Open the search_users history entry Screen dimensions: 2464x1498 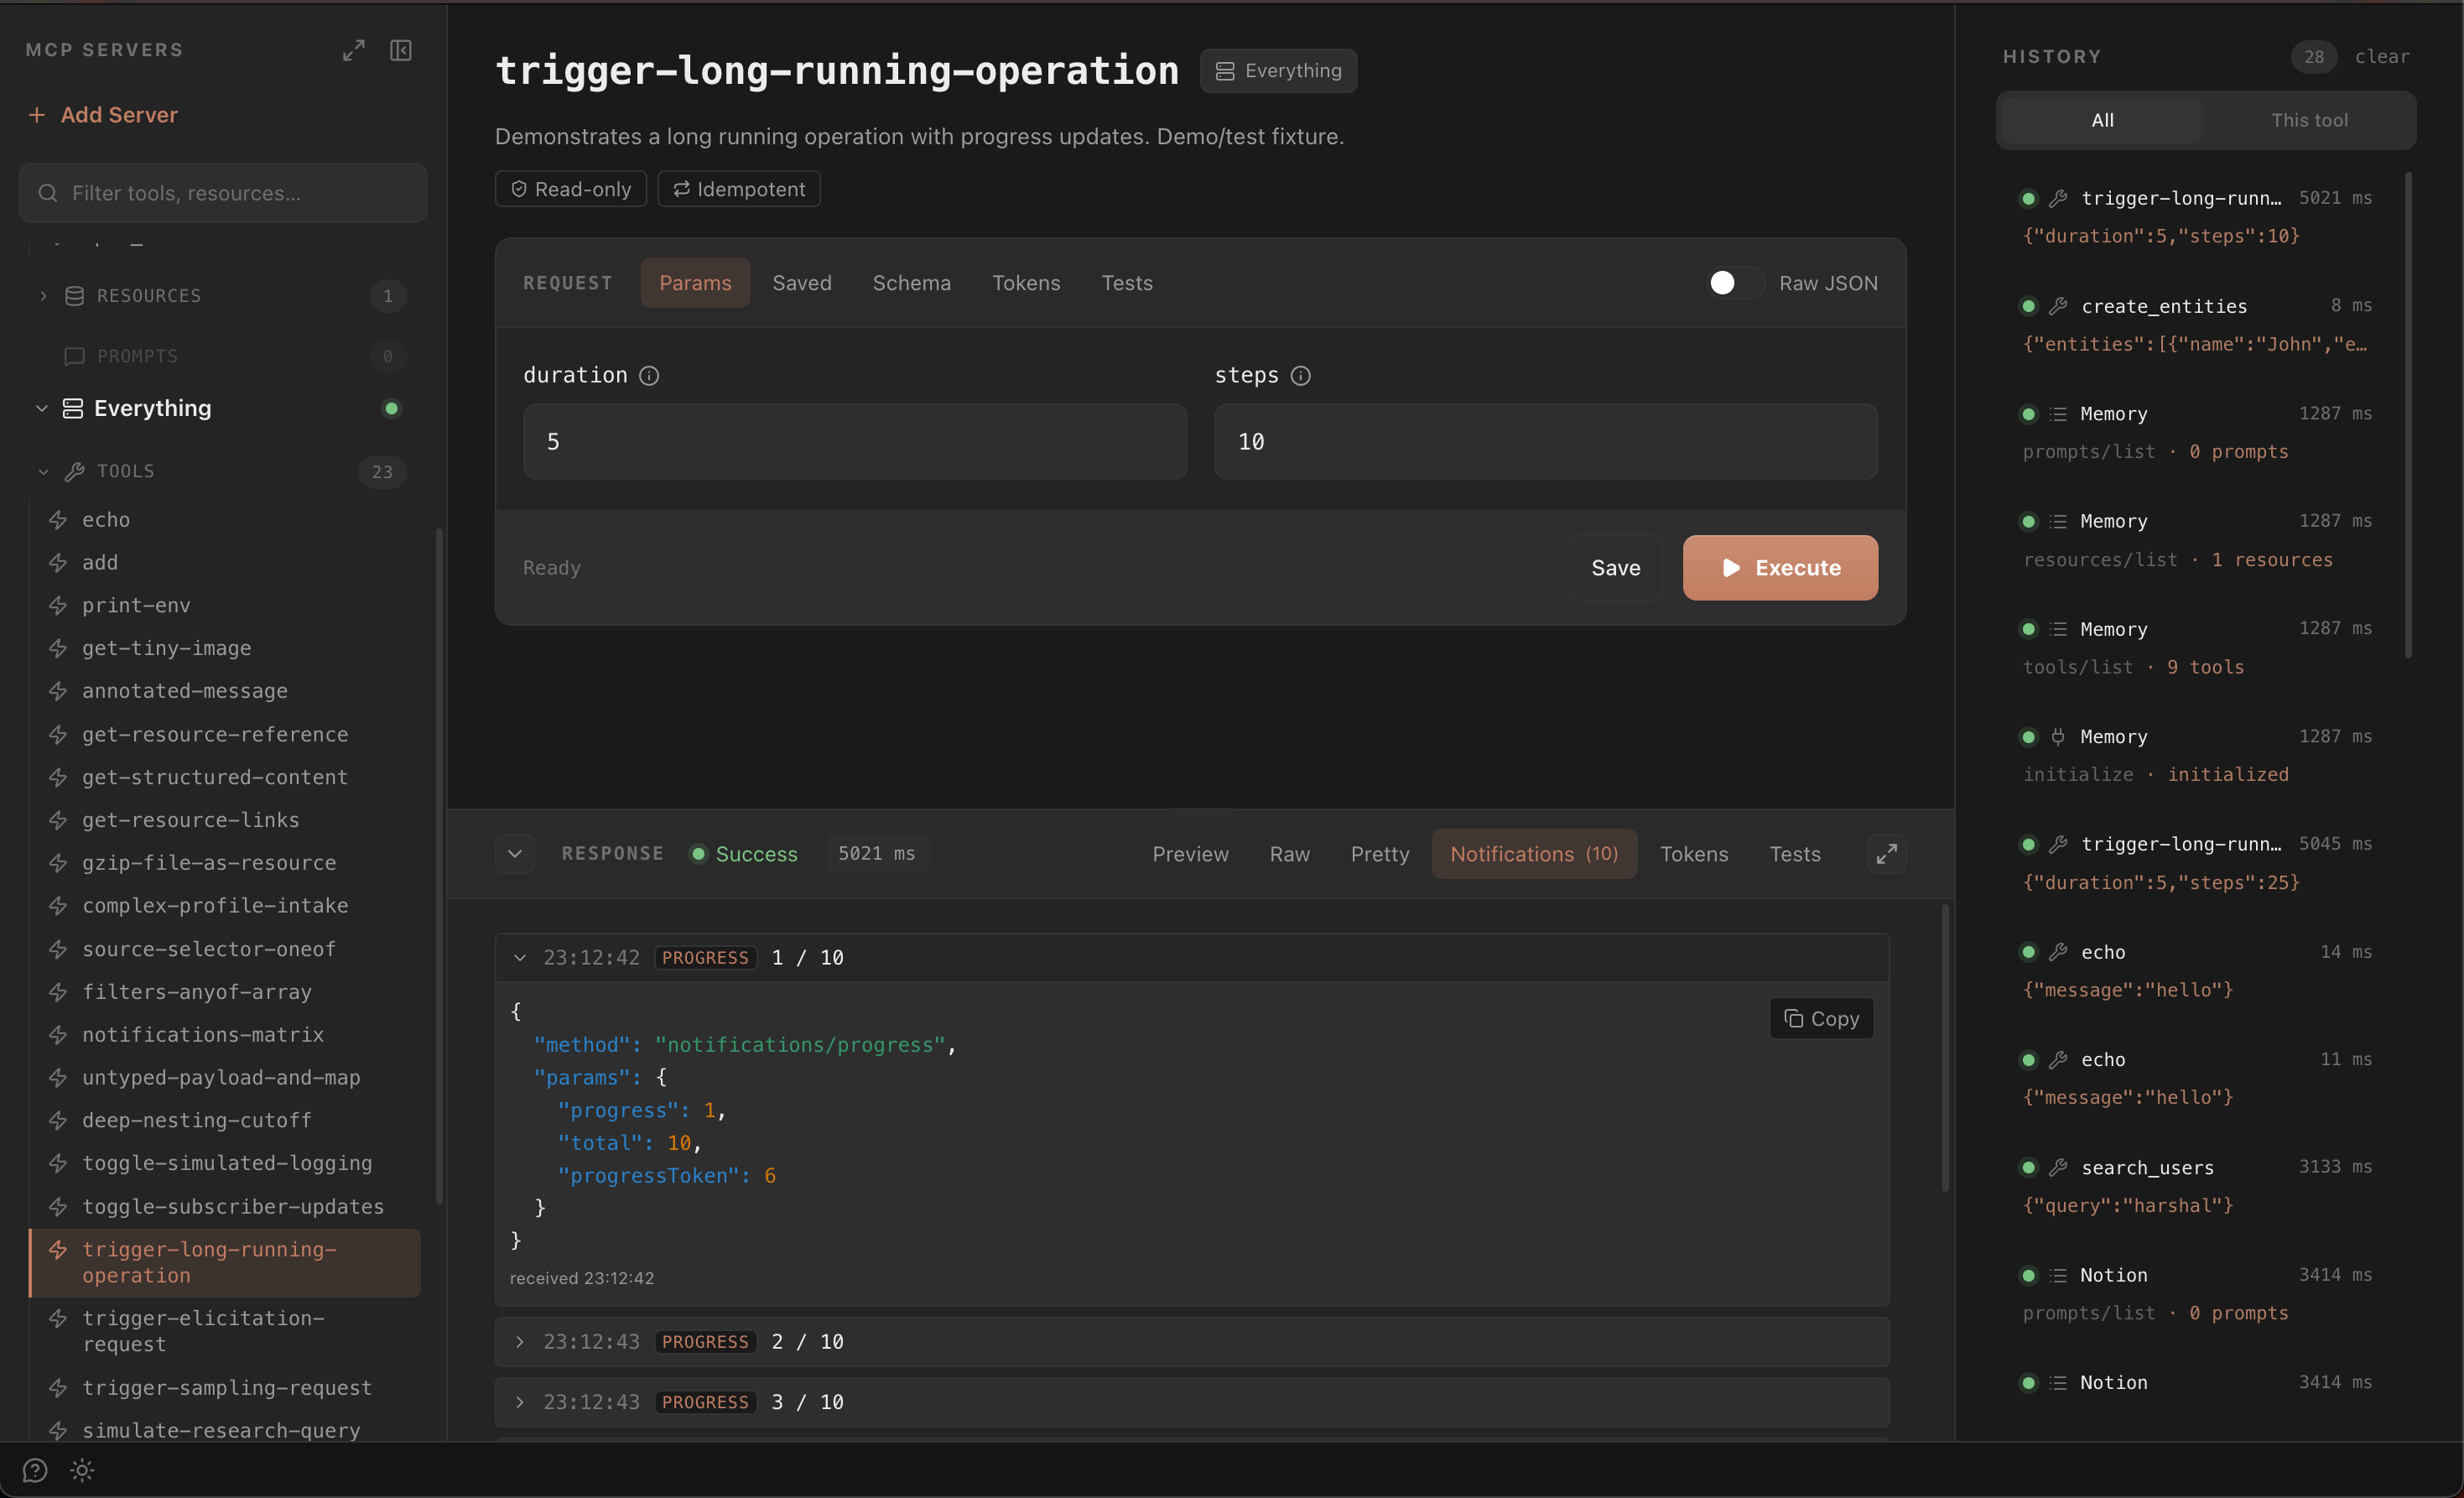point(2198,1186)
